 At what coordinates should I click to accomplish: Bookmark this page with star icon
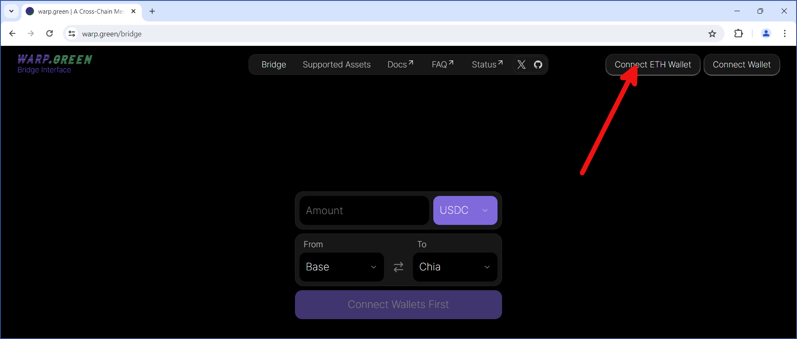point(712,34)
